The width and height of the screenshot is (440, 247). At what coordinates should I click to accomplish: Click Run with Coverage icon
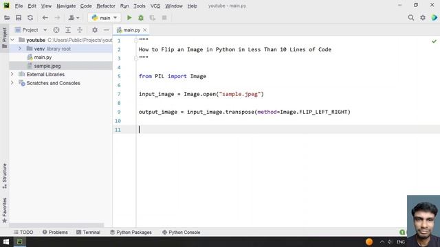tap(153, 18)
